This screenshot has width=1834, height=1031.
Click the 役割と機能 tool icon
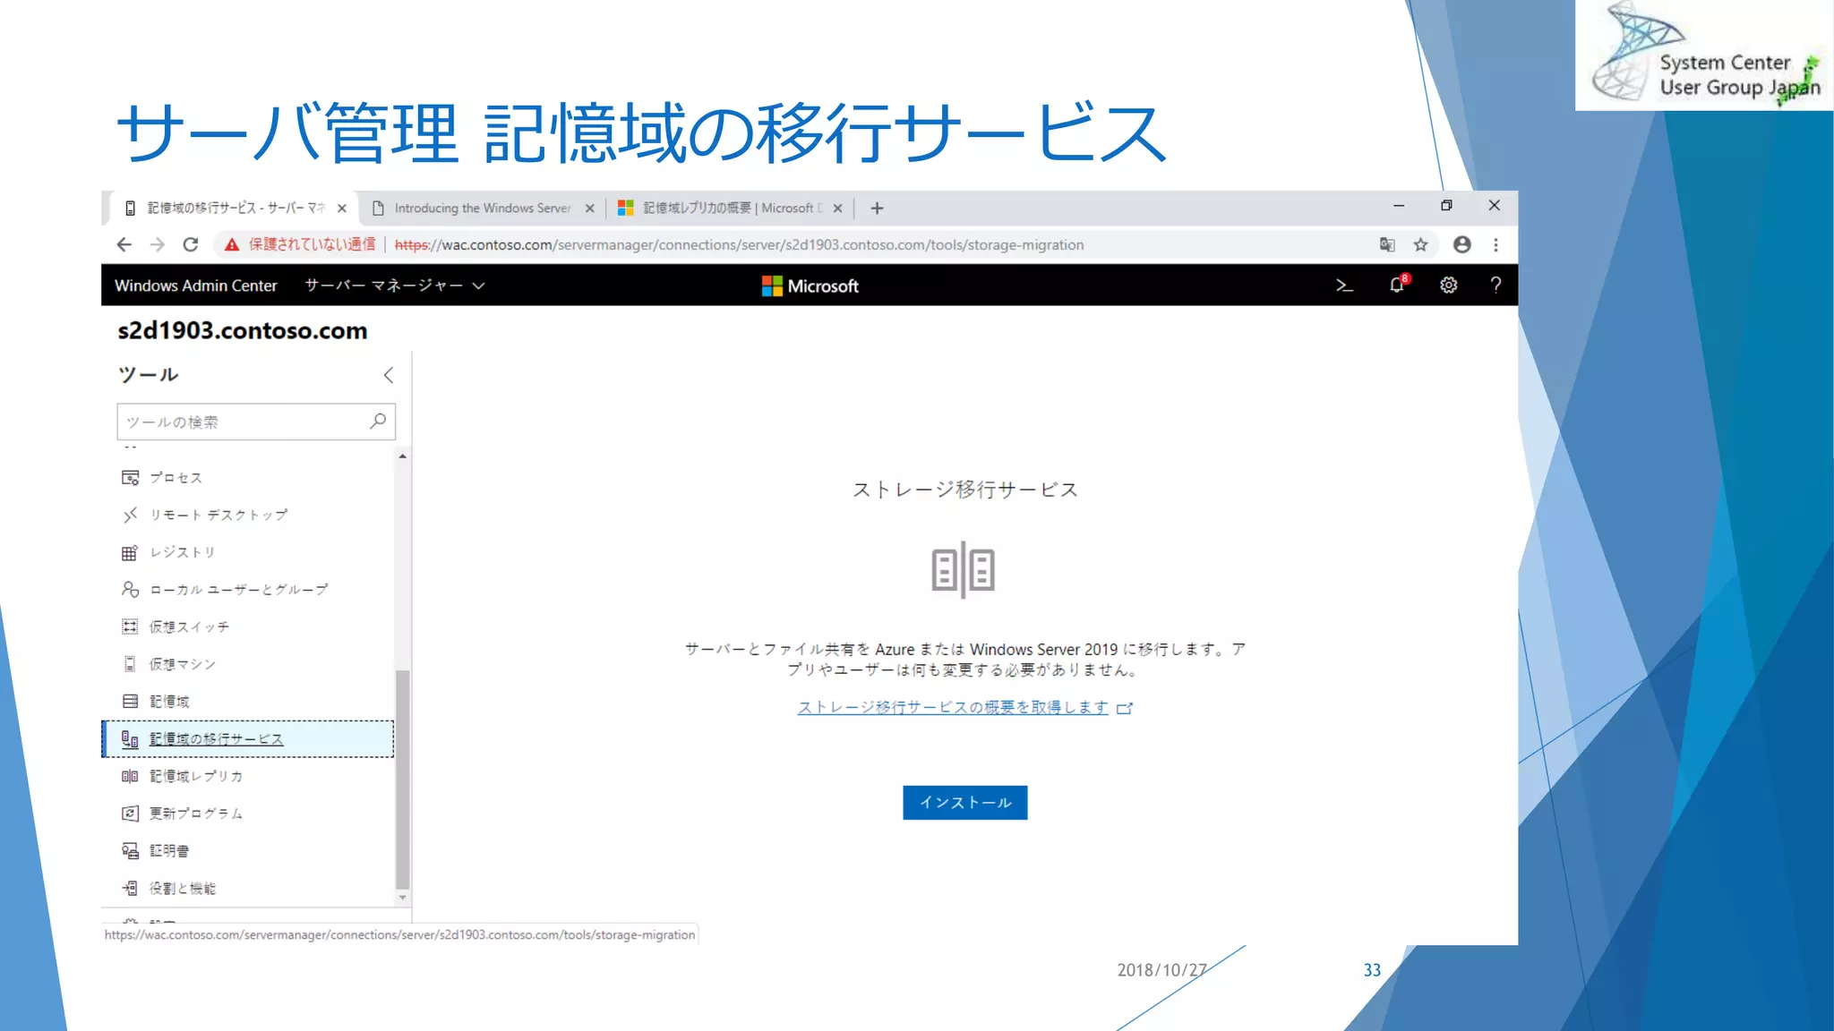coord(130,888)
